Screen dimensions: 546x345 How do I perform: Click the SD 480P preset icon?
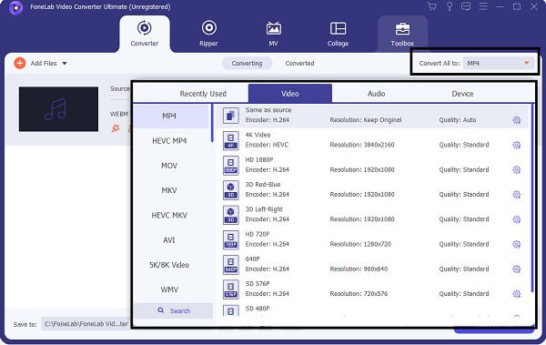[x=230, y=310]
